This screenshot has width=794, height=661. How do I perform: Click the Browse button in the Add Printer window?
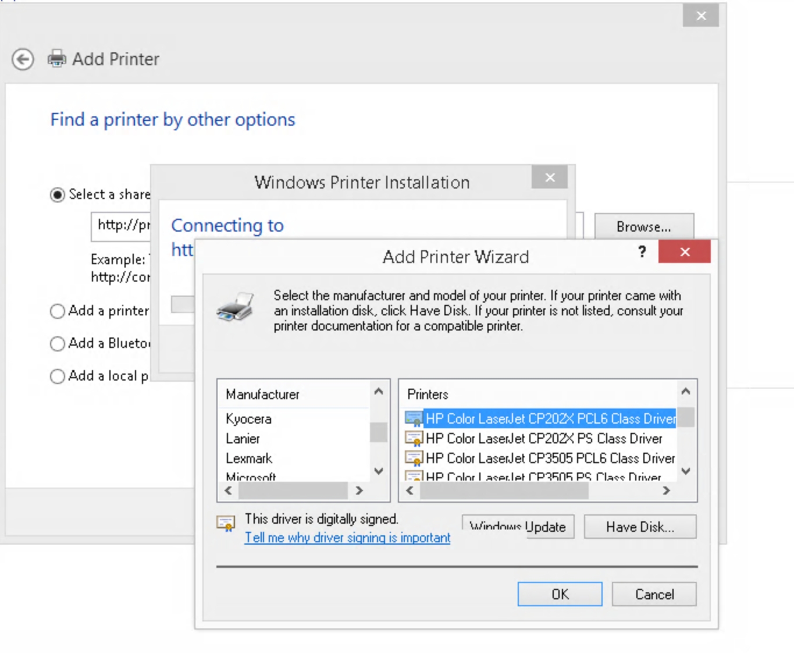pyautogui.click(x=644, y=226)
